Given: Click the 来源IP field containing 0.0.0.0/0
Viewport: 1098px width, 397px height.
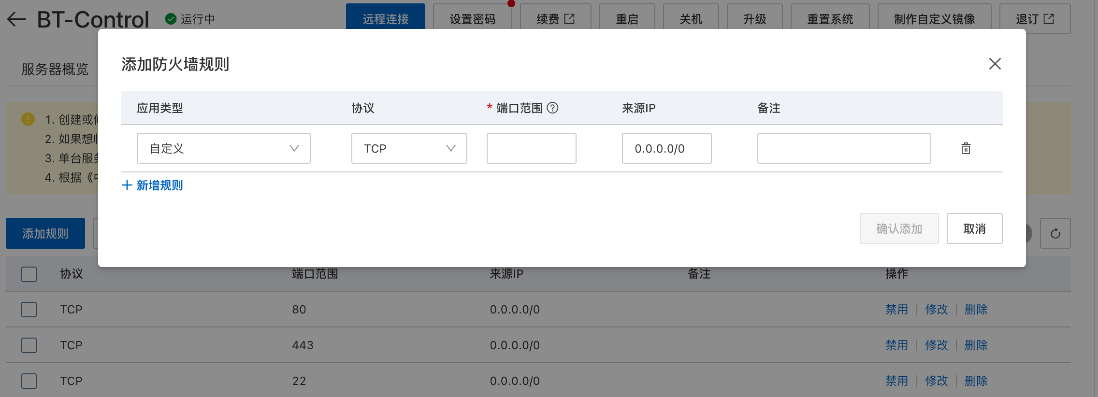Looking at the screenshot, I should tap(666, 148).
